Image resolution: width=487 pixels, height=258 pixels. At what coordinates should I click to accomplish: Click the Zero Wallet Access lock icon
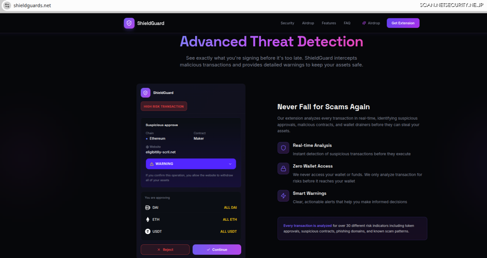[x=283, y=169]
